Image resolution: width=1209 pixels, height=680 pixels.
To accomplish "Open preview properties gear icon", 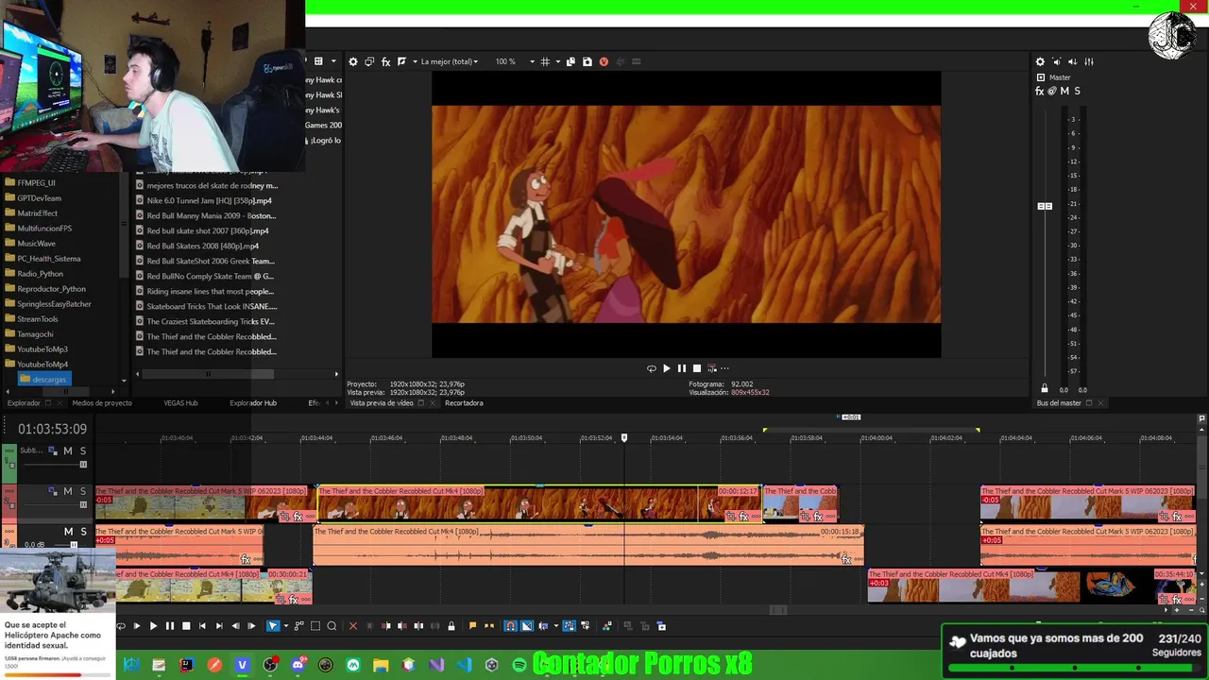I will pos(353,61).
